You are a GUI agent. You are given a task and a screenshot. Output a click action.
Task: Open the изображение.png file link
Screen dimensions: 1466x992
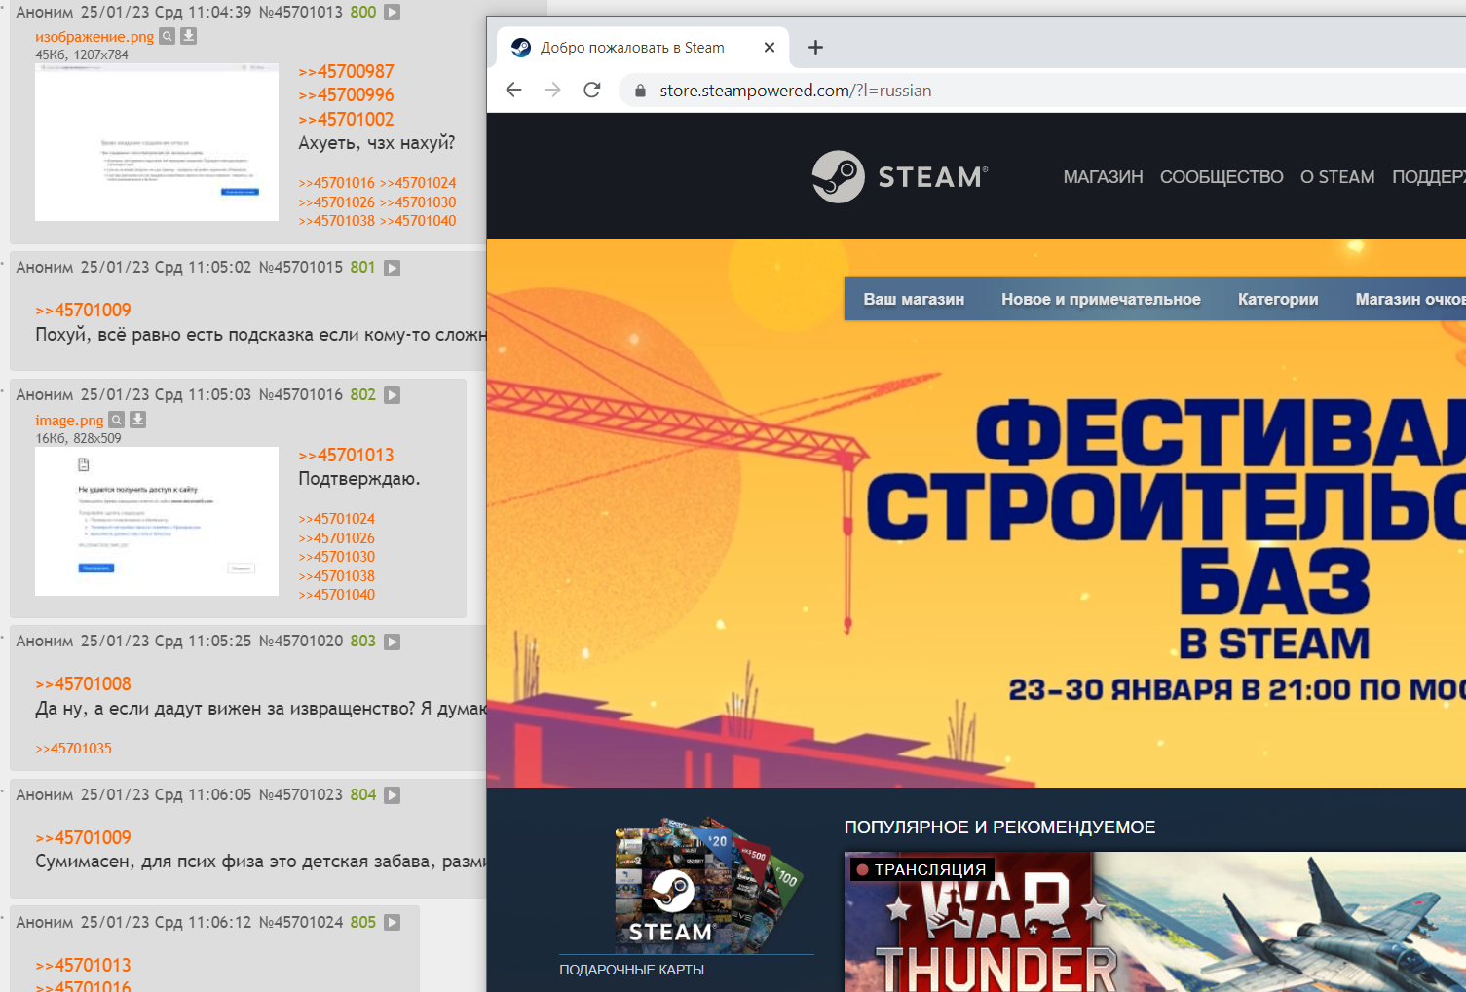[94, 37]
